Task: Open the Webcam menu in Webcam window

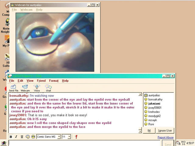Action: click(x=26, y=10)
